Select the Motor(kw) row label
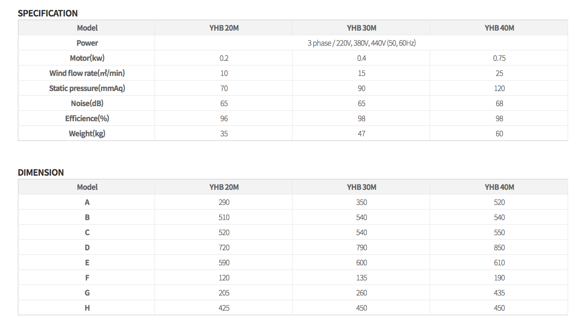575x323 pixels. click(x=87, y=58)
